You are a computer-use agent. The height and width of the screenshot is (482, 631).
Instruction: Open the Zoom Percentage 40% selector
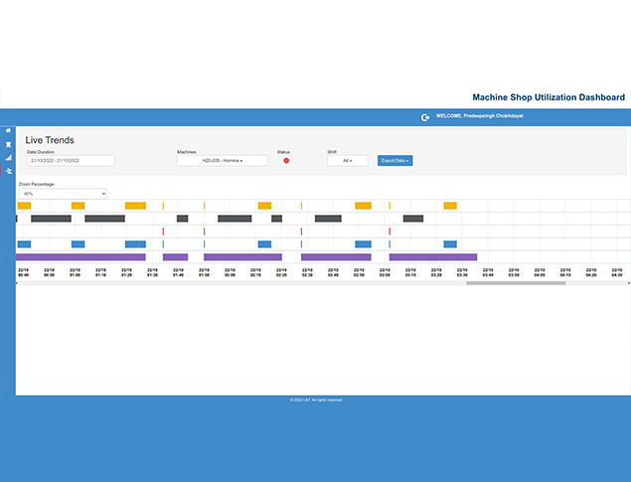62,193
